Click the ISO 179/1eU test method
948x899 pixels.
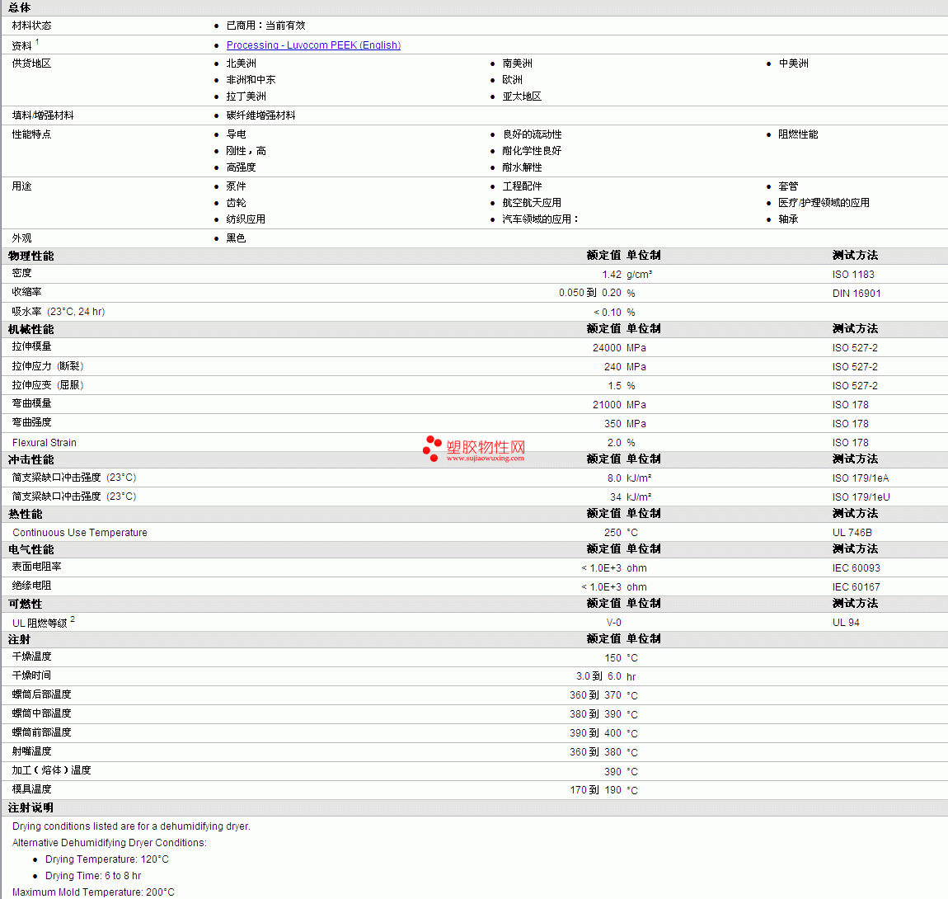pyautogui.click(x=861, y=497)
